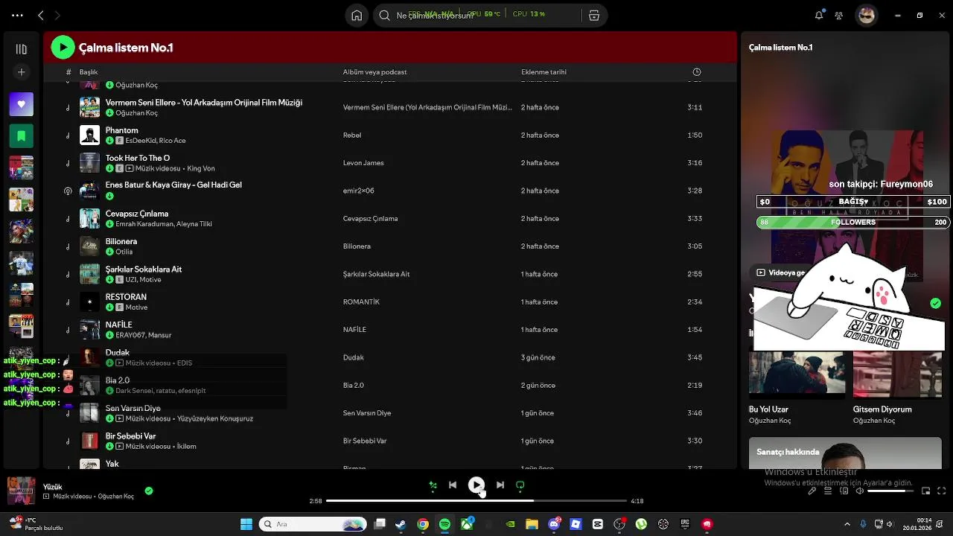This screenshot has height=536, width=953.
Task: Click the Windows taskbar search box
Action: [x=313, y=524]
